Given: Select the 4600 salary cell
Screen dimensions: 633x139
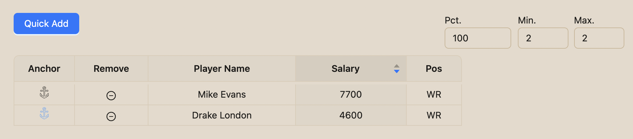Looking at the screenshot, I should point(351,115).
